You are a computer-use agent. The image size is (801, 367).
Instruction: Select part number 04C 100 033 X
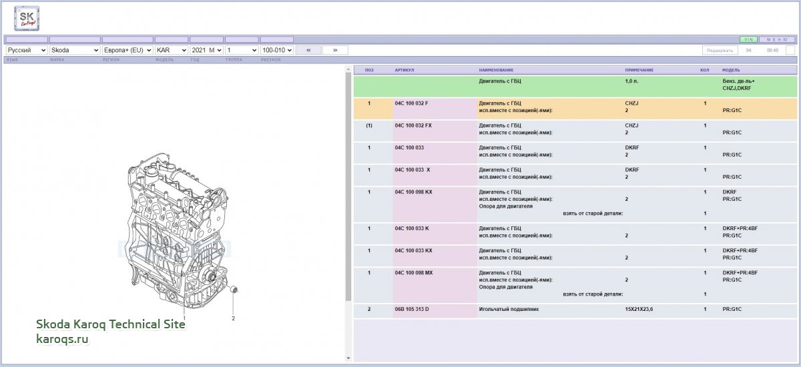(x=413, y=169)
